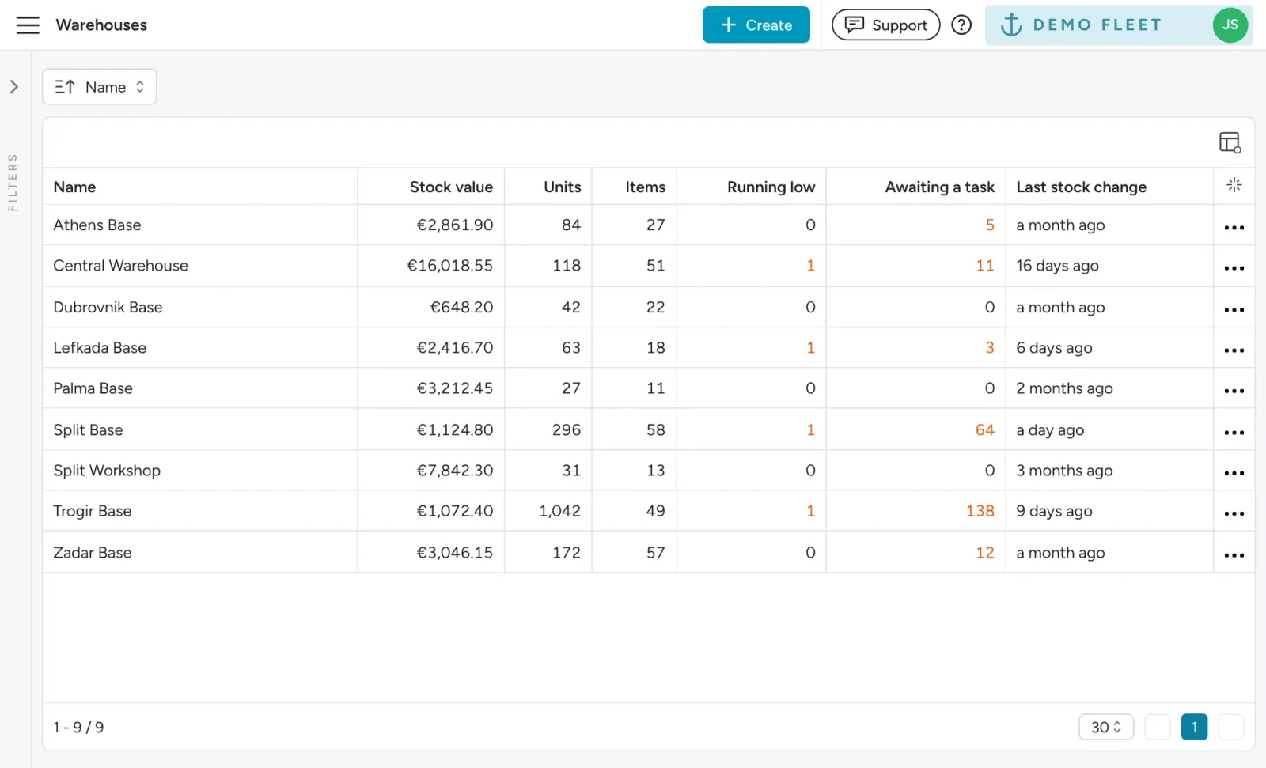
Task: Click the Items column header
Action: 645,187
